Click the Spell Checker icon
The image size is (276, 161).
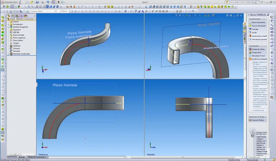click(136, 11)
